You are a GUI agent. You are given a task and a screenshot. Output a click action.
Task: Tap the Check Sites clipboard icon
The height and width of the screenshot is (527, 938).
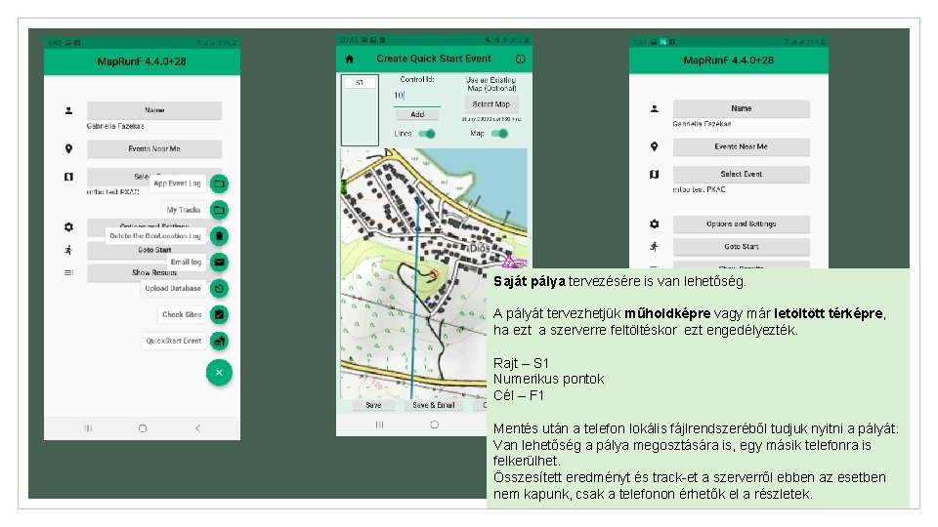(x=219, y=314)
